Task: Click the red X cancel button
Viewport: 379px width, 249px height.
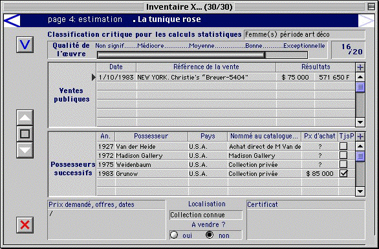Action: 25,225
